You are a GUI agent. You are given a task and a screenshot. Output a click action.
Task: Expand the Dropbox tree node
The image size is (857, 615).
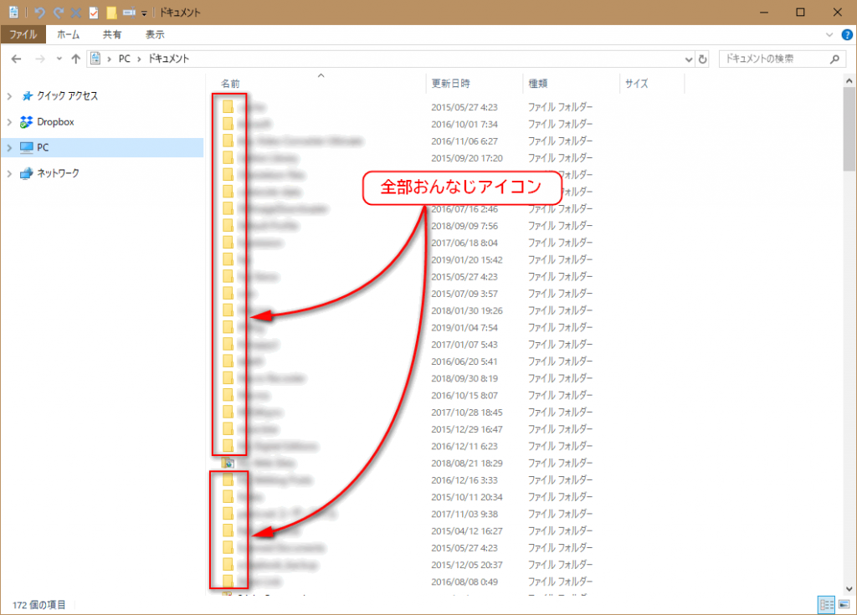tap(9, 122)
